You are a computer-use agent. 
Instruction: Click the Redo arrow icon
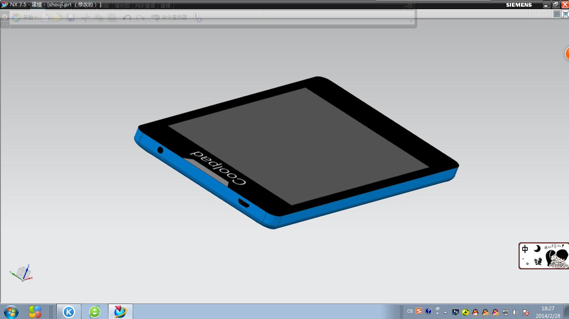[x=140, y=18]
